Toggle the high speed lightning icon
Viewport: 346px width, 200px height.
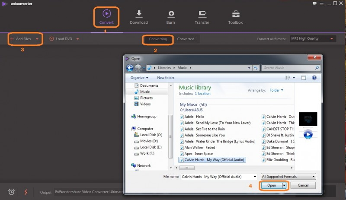point(26,192)
